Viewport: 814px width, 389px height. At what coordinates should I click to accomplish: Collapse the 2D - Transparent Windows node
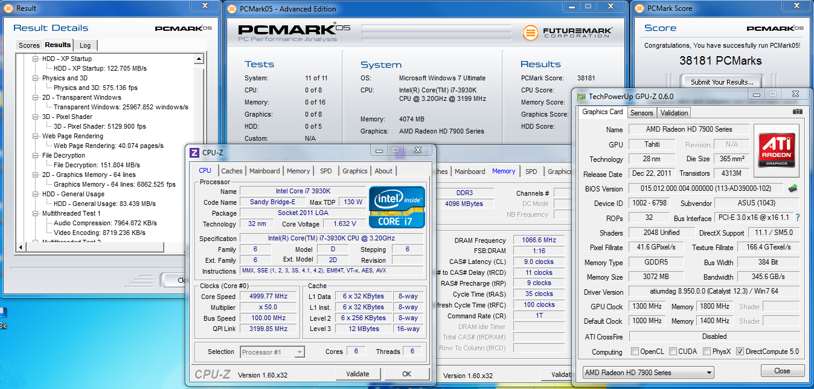point(36,98)
